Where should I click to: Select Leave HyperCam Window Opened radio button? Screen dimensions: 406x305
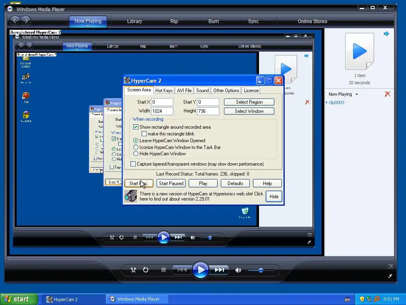[x=136, y=141]
